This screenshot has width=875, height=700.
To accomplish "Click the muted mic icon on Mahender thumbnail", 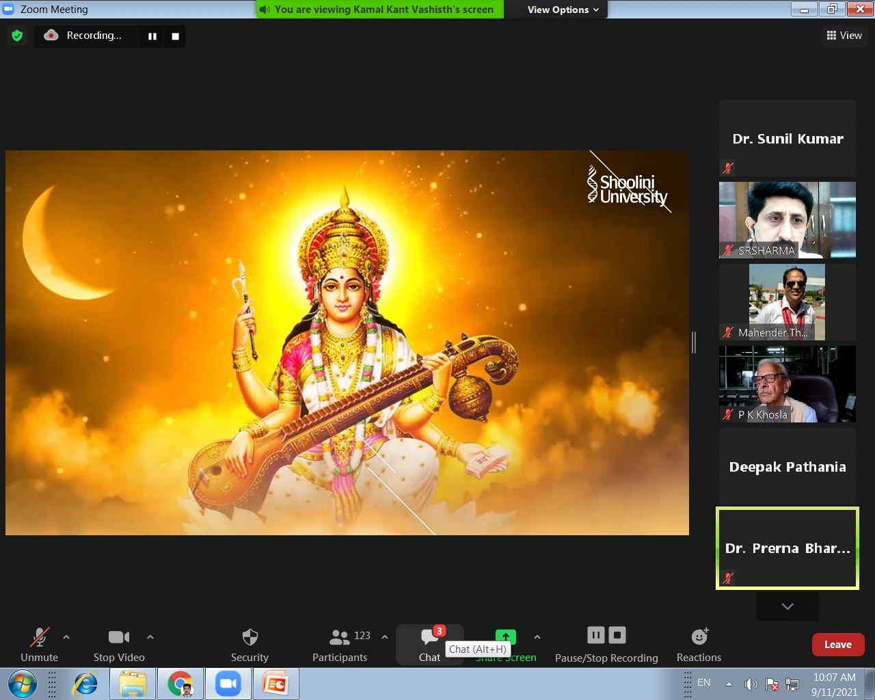I will (x=728, y=332).
